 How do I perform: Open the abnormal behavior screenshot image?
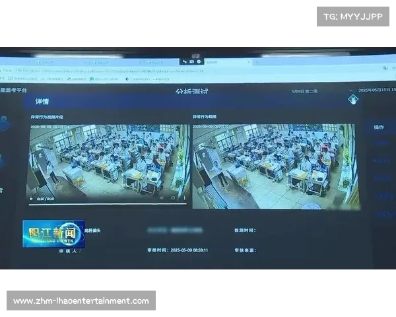coord(275,166)
